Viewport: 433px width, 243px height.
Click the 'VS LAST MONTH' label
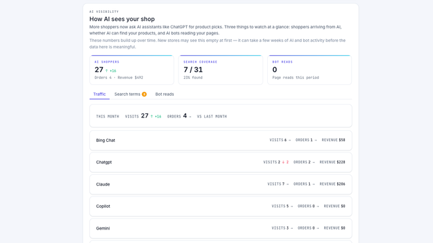tap(212, 117)
